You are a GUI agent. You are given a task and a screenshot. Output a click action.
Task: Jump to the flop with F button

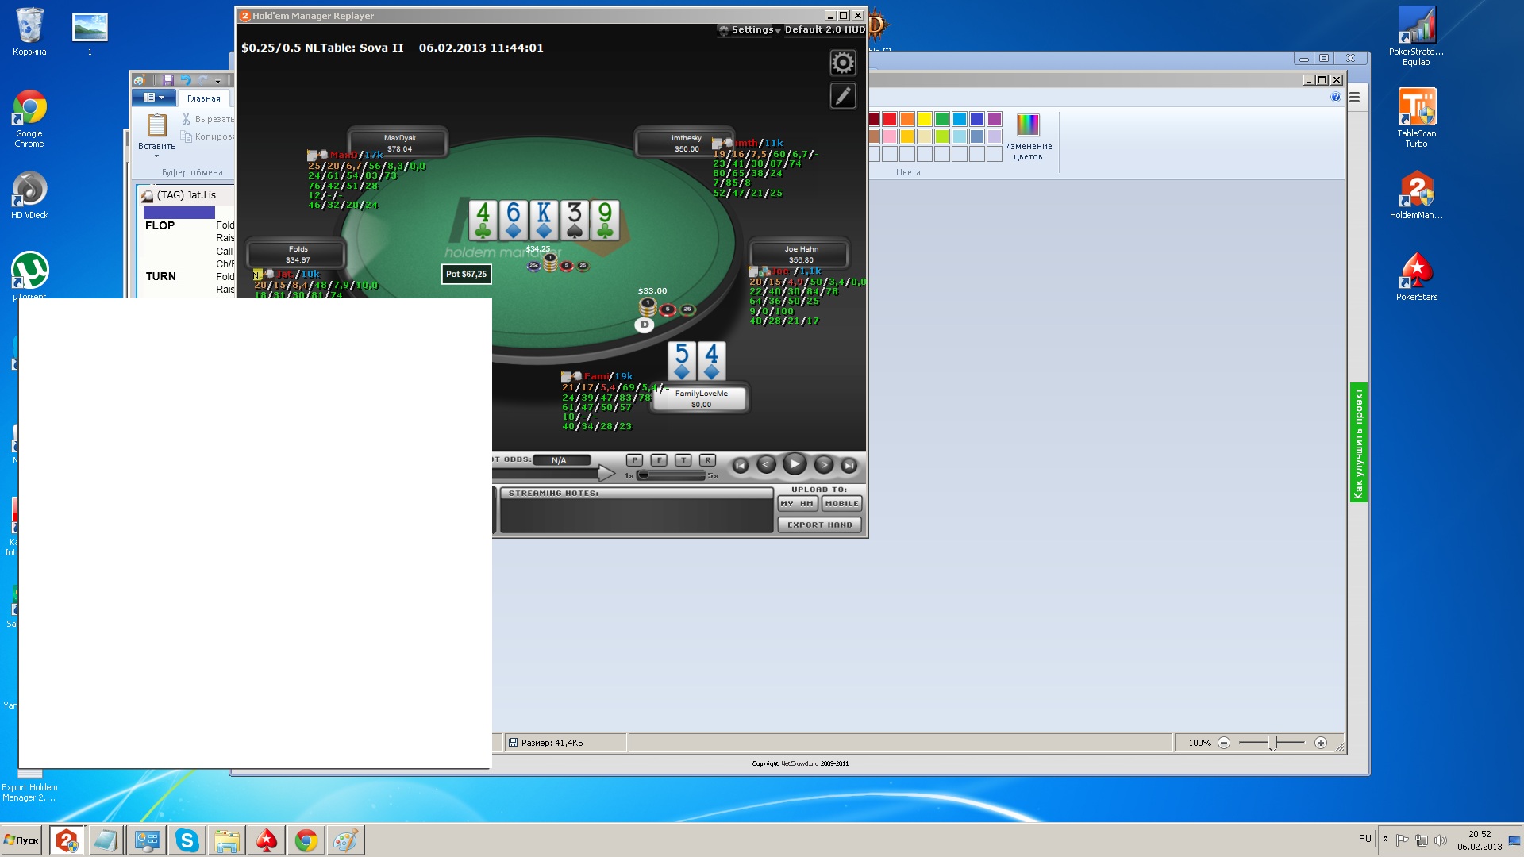[x=659, y=460]
